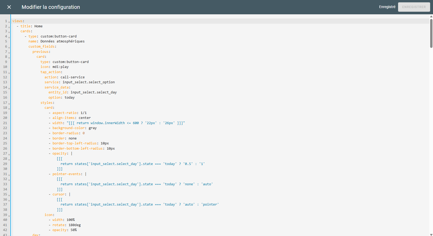Image resolution: width=433 pixels, height=236 pixels.
Task: Click 'border-bottom-left-radius' key
Action: (x=78, y=149)
